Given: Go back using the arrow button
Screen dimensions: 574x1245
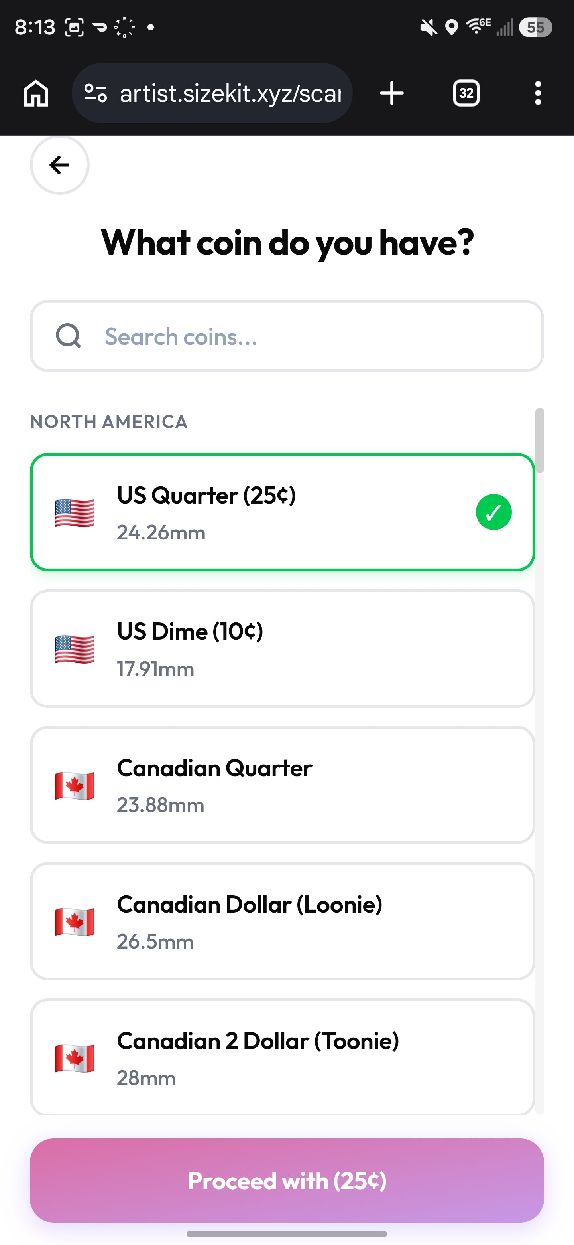Looking at the screenshot, I should coord(59,165).
